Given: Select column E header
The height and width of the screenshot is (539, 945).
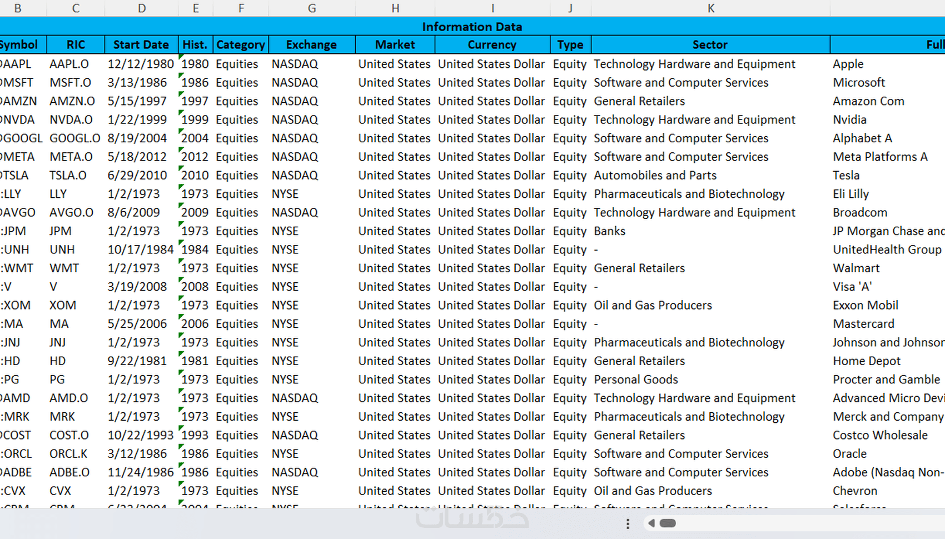Looking at the screenshot, I should pos(195,8).
